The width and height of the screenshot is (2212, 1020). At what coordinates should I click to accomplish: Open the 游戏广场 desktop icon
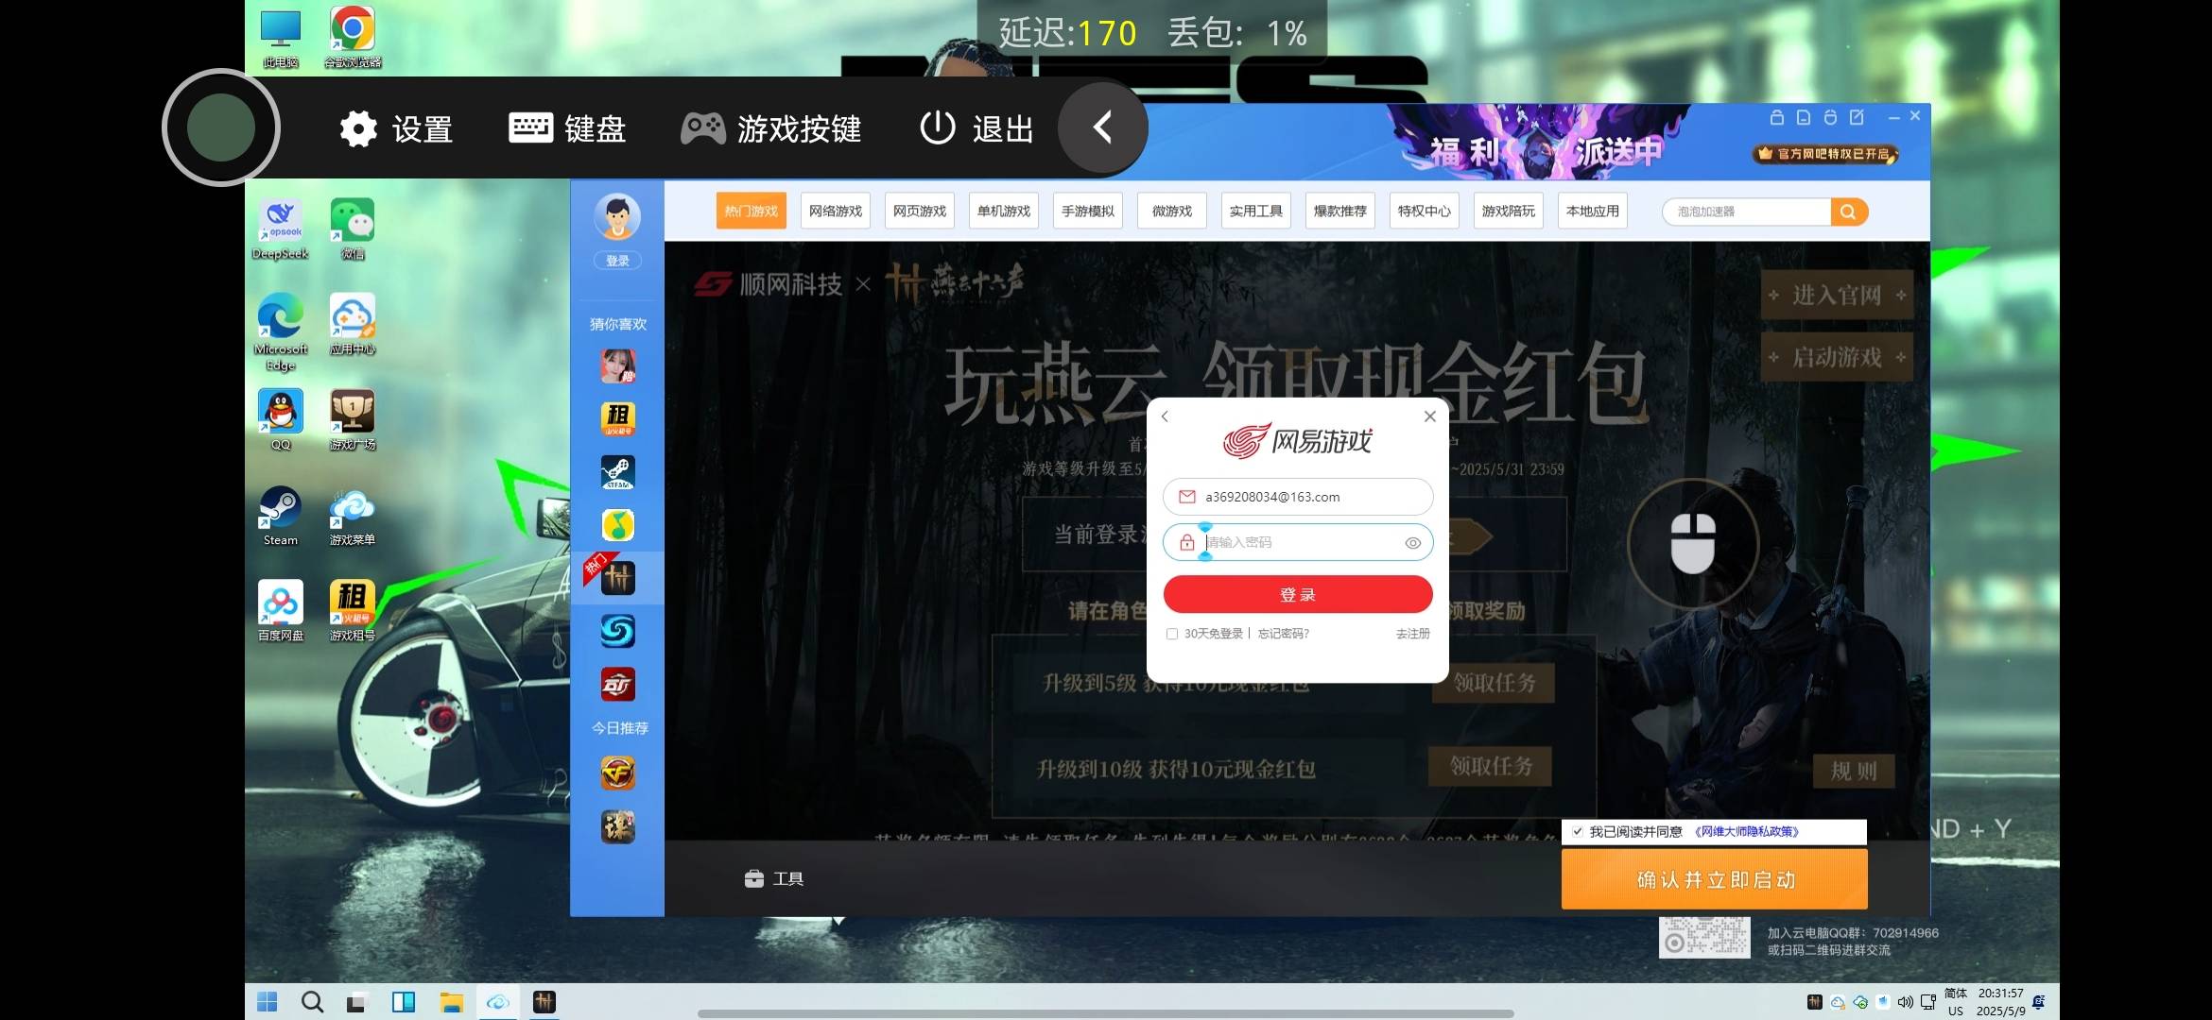coord(353,419)
